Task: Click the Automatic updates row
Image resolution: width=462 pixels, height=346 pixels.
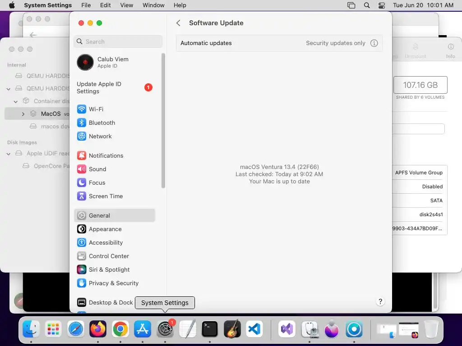Action: click(x=279, y=43)
